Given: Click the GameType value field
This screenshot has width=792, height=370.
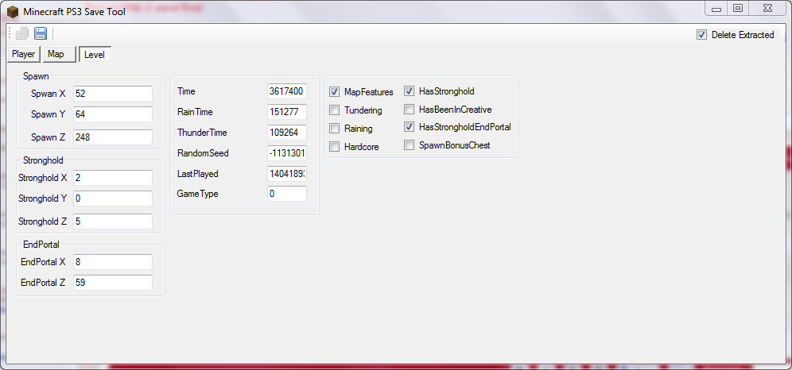Looking at the screenshot, I should [x=287, y=194].
